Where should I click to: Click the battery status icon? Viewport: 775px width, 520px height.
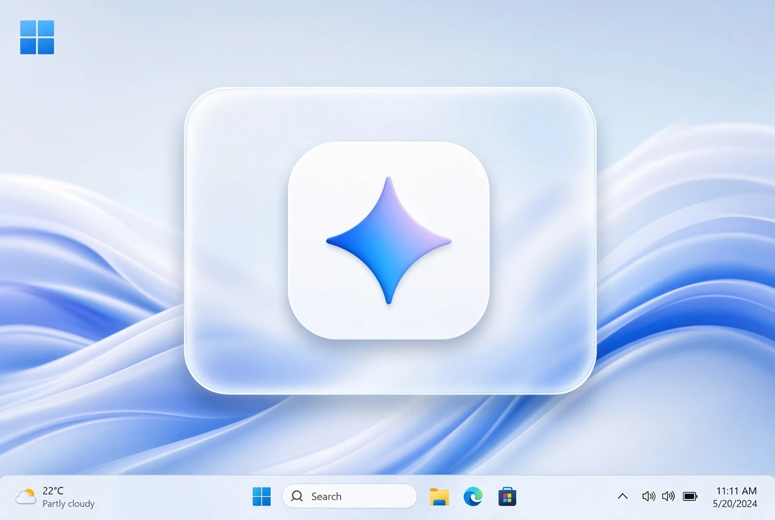(690, 496)
